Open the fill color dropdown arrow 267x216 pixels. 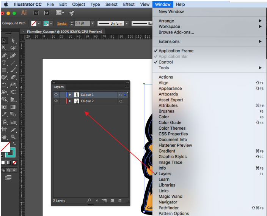39,23
